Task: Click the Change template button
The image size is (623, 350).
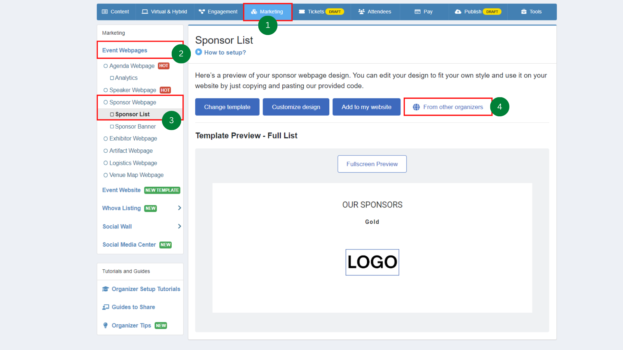Action: click(227, 107)
